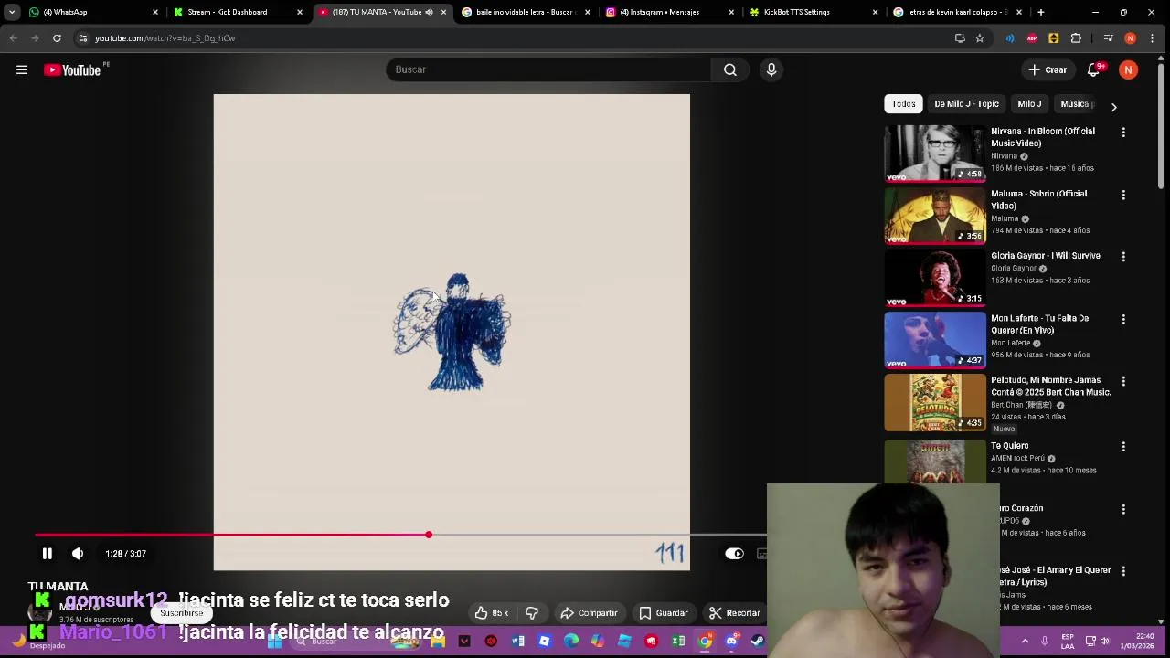Open options for Te Quiero video
Image resolution: width=1170 pixels, height=658 pixels.
pos(1123,447)
